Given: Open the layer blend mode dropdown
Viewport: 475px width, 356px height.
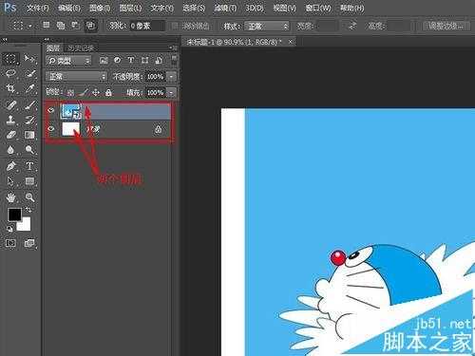Looking at the screenshot, I should [76, 76].
